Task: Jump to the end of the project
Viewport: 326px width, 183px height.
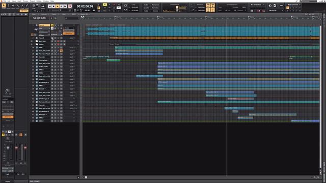Action: pos(65,7)
